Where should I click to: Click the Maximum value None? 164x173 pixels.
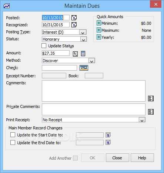[147, 30]
